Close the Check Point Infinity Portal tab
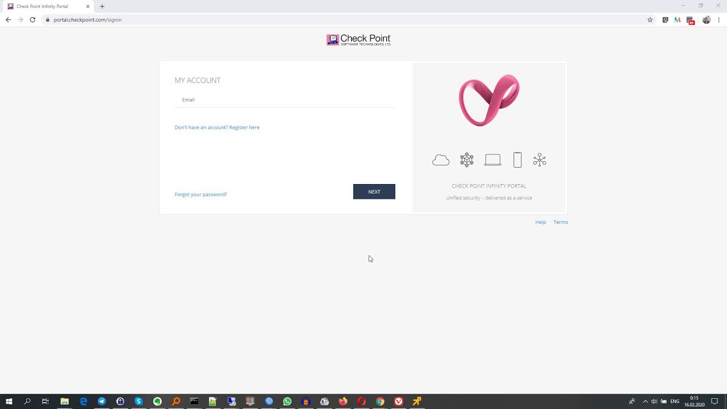This screenshot has height=409, width=727. (87, 6)
